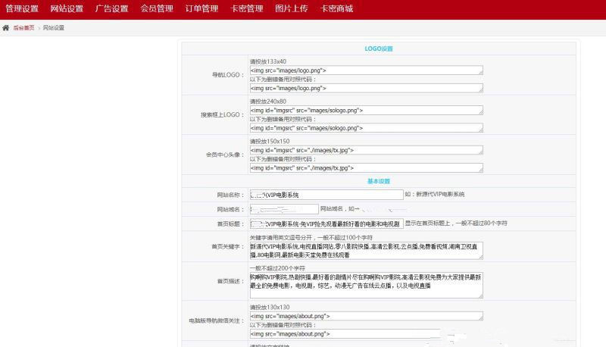Click the home icon in the breadcrumb
This screenshot has height=347, width=606.
pos(6,27)
